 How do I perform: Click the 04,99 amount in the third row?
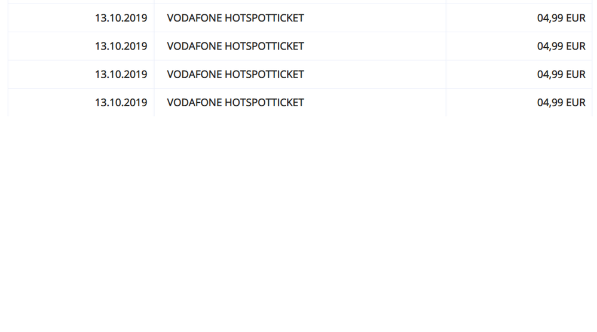(550, 74)
